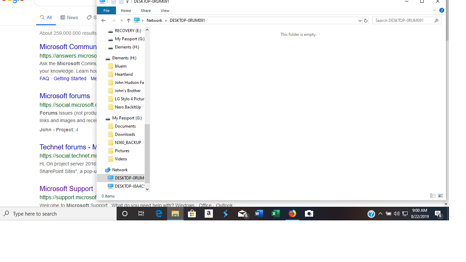This screenshot has width=466, height=262.
Task: Open Documents folder on My Passport
Action: [122, 126]
